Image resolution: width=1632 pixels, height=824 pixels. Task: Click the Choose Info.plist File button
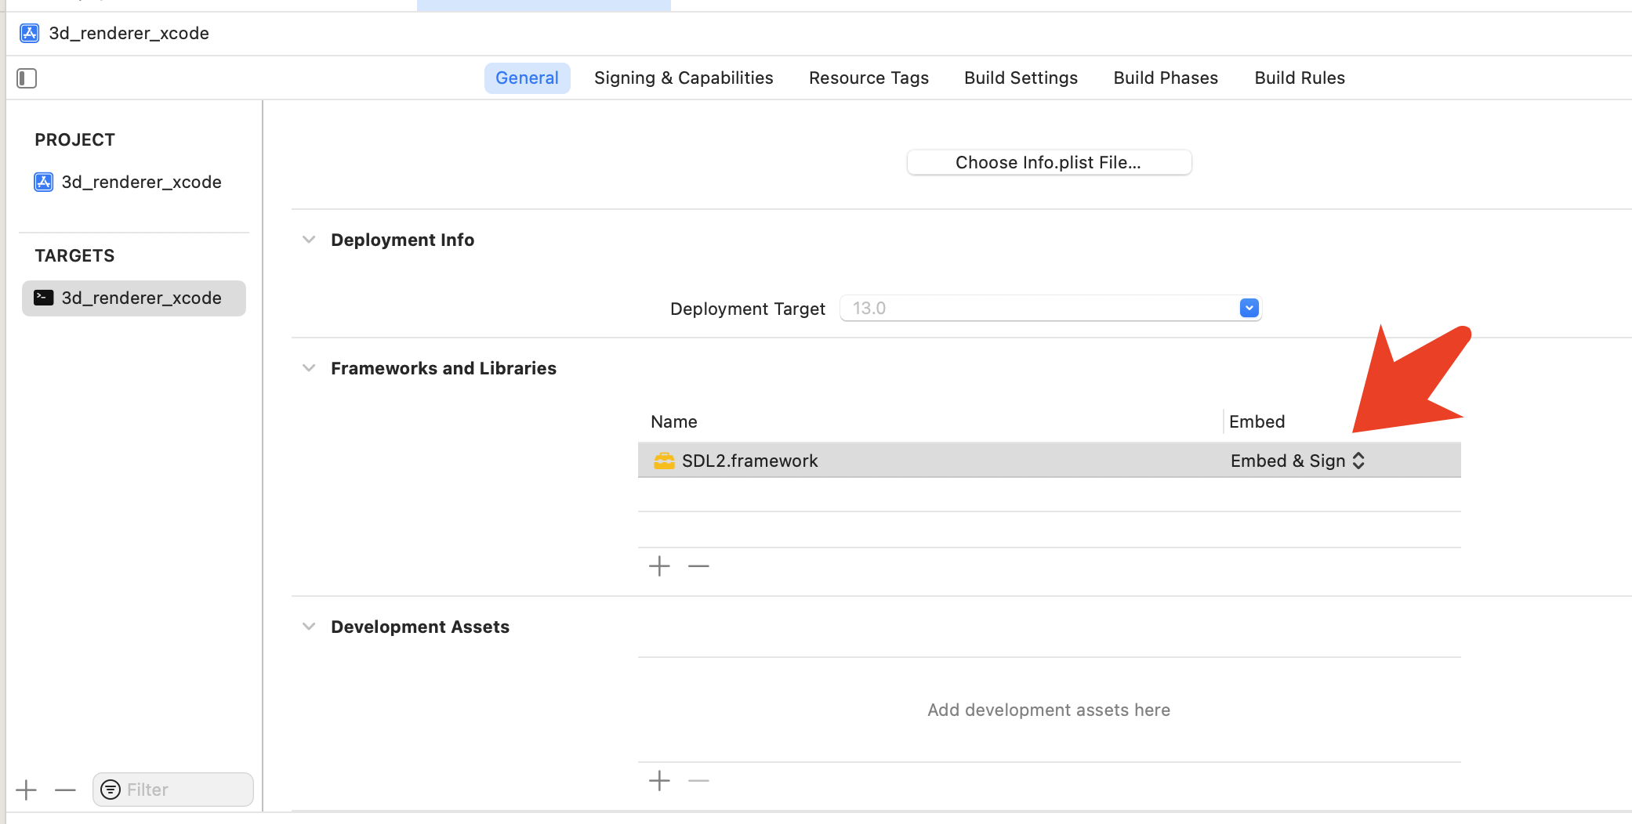point(1049,162)
